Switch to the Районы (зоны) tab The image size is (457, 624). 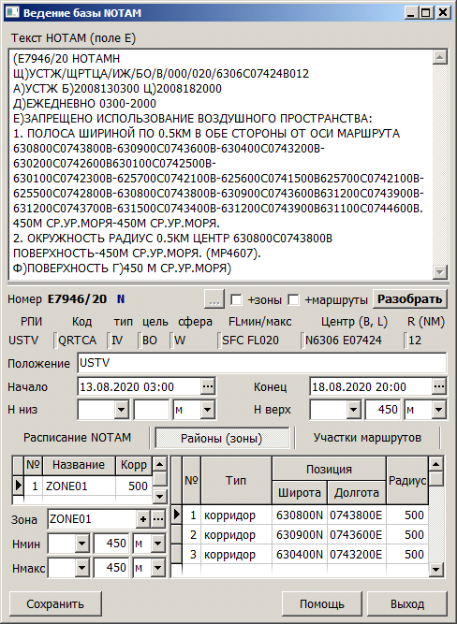[x=222, y=438]
